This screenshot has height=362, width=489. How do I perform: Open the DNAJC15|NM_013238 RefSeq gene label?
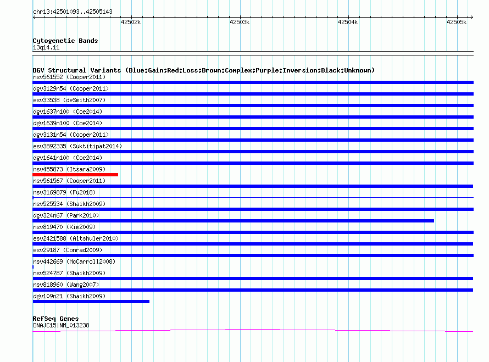pyautogui.click(x=61, y=326)
